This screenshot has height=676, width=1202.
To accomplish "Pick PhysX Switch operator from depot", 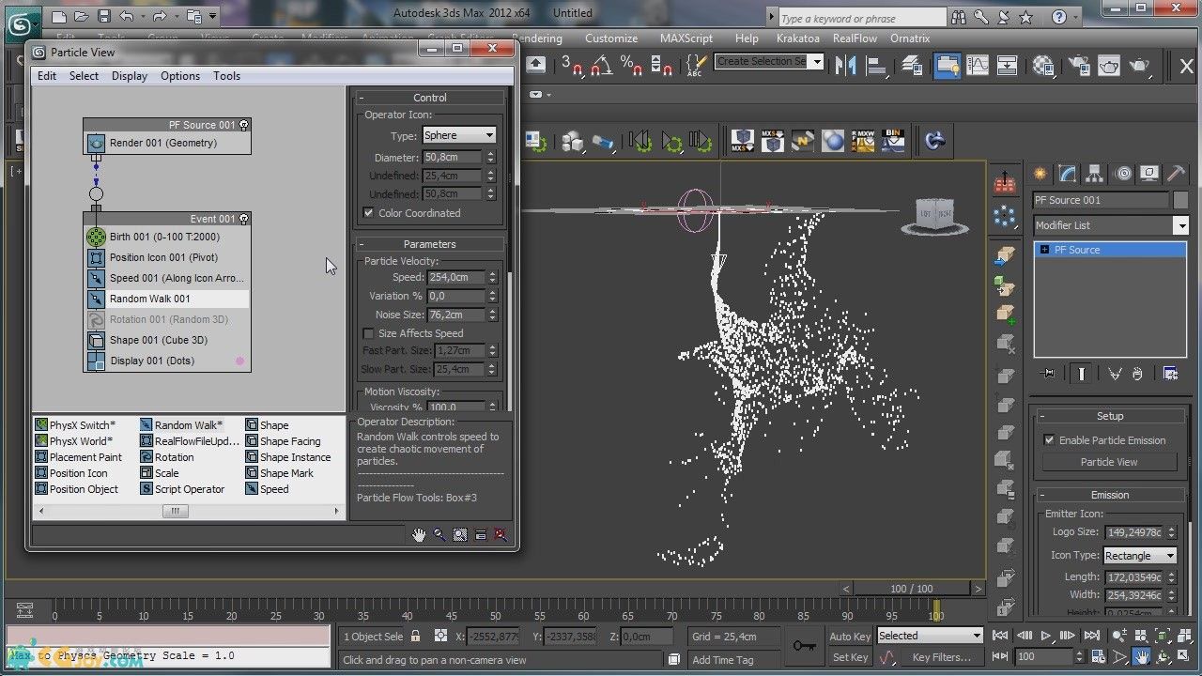I will 75,425.
